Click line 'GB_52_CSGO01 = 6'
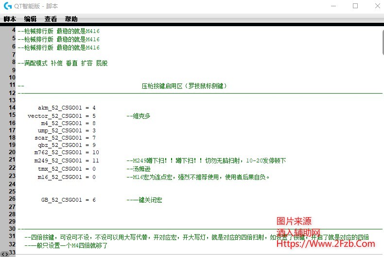The width and height of the screenshot is (384, 257). pos(69,200)
